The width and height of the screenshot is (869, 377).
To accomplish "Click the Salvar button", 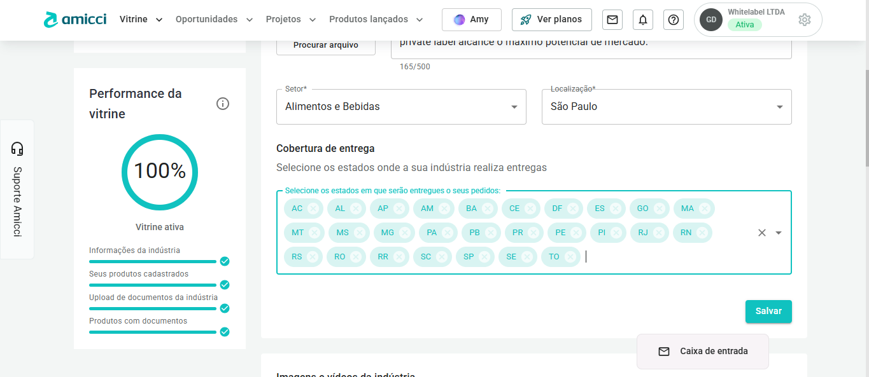I will (768, 312).
